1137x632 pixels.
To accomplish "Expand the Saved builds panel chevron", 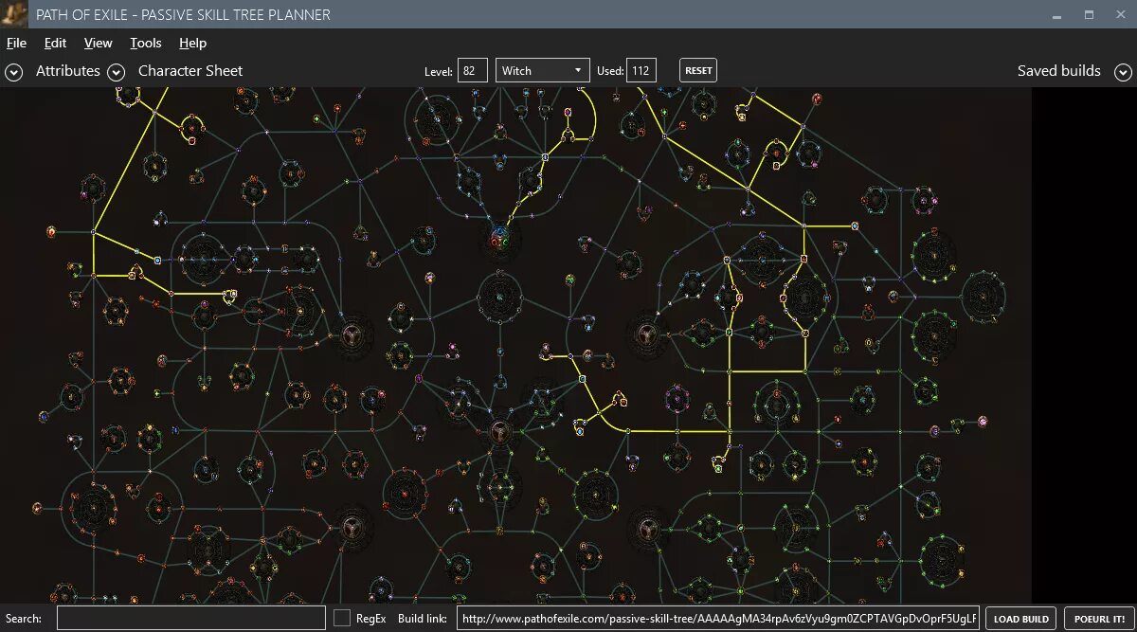I will click(x=1123, y=72).
